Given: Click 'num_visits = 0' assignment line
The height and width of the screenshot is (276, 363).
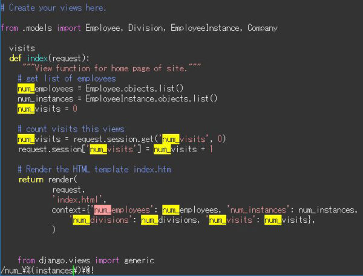Looking at the screenshot, I should click(47, 109).
